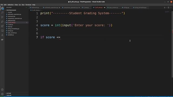Click the 'Enter your score: ' string
The height and width of the screenshot is (97, 173).
(x=91, y=25)
